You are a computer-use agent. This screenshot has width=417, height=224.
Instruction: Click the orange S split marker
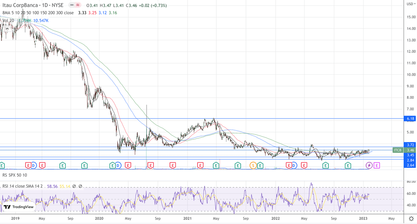click(253, 166)
